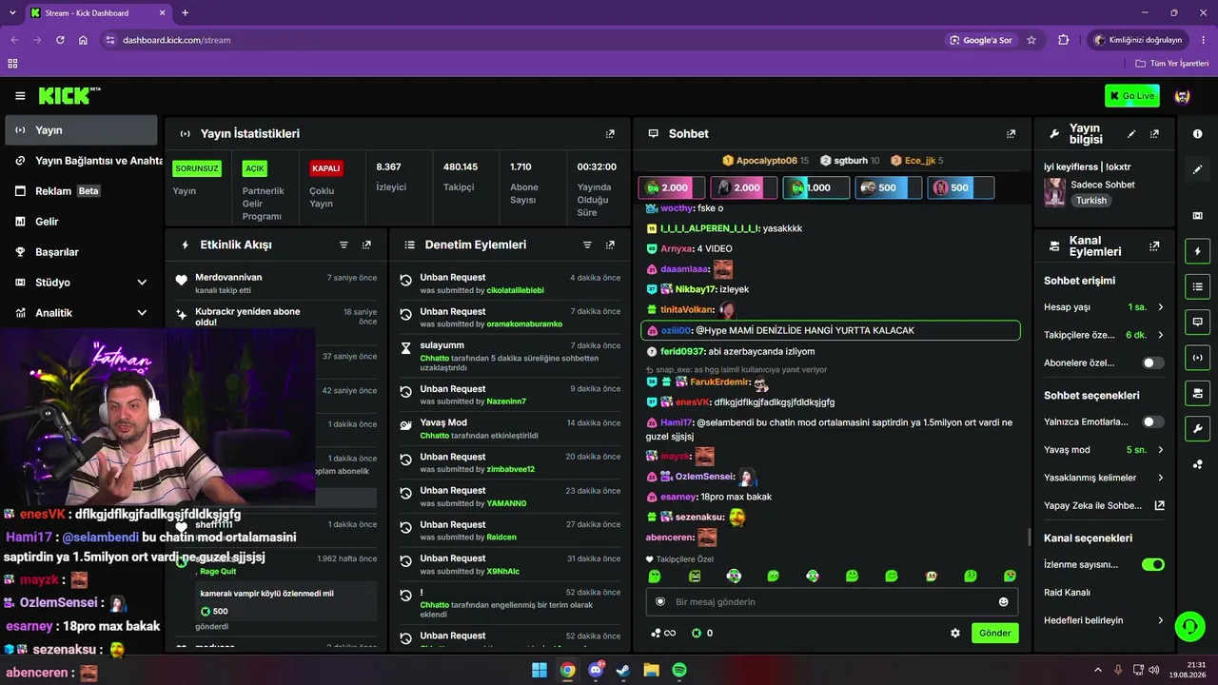Screen dimensions: 1218x685
Task: Open Spotify from the taskbar
Action: tap(679, 670)
